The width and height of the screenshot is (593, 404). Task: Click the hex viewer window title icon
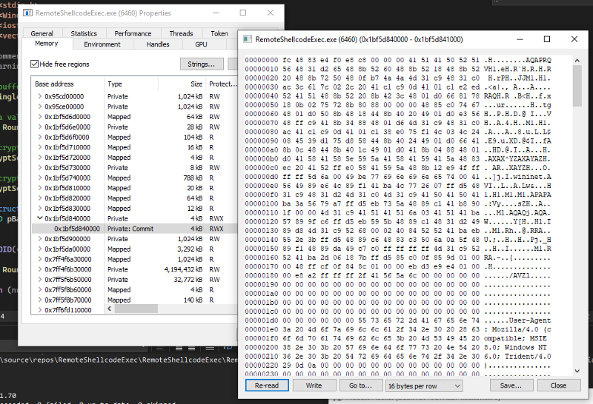coord(248,39)
